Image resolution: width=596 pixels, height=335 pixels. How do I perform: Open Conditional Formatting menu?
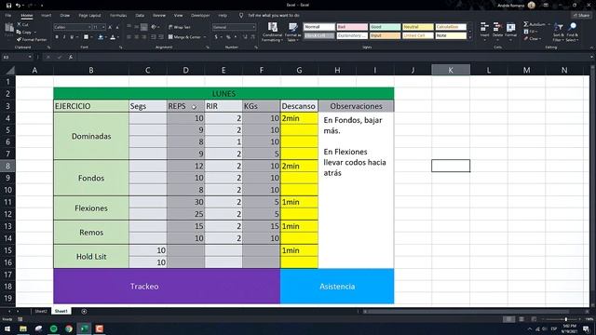pyautogui.click(x=272, y=32)
